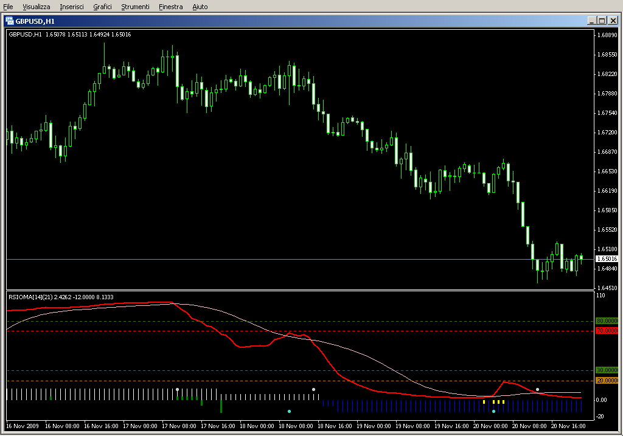Click the 1.68890 price scale value
The width and height of the screenshot is (623, 436).
[x=607, y=35]
